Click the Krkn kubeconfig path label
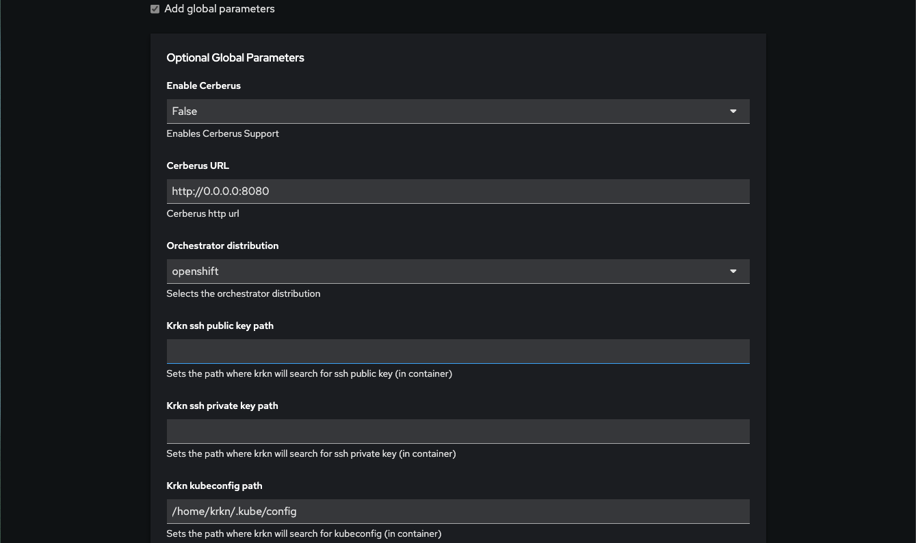Viewport: 916px width, 543px height. pos(214,486)
